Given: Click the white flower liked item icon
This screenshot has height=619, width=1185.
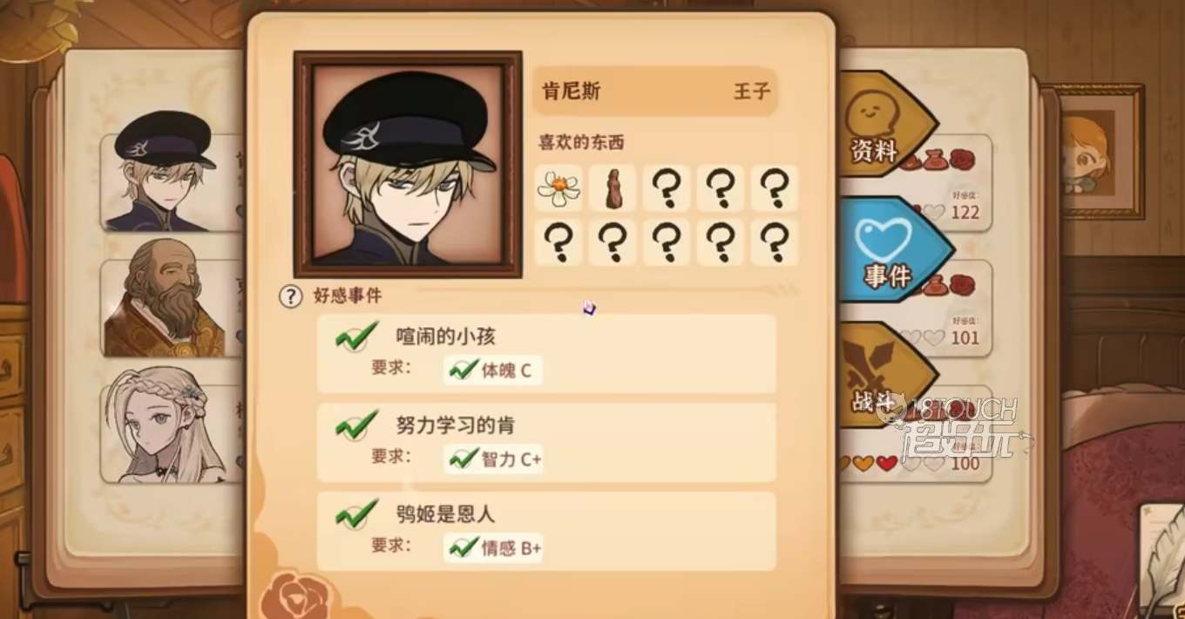Looking at the screenshot, I should 559,187.
